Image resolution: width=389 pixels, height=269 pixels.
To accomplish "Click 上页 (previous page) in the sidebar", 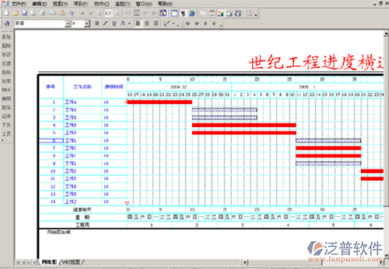I will [x=6, y=134].
